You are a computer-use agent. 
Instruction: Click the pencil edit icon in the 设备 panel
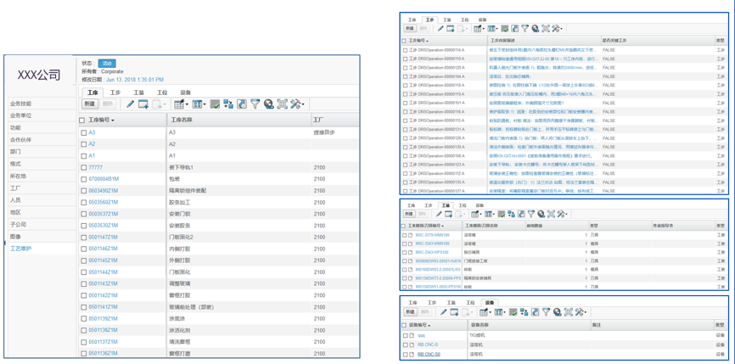[x=443, y=311]
